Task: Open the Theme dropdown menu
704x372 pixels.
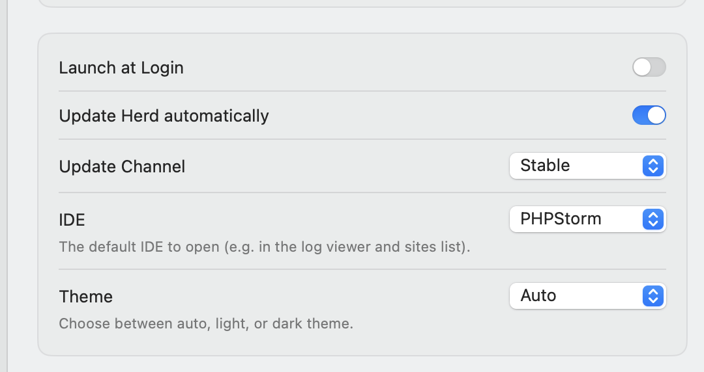Action: (587, 296)
